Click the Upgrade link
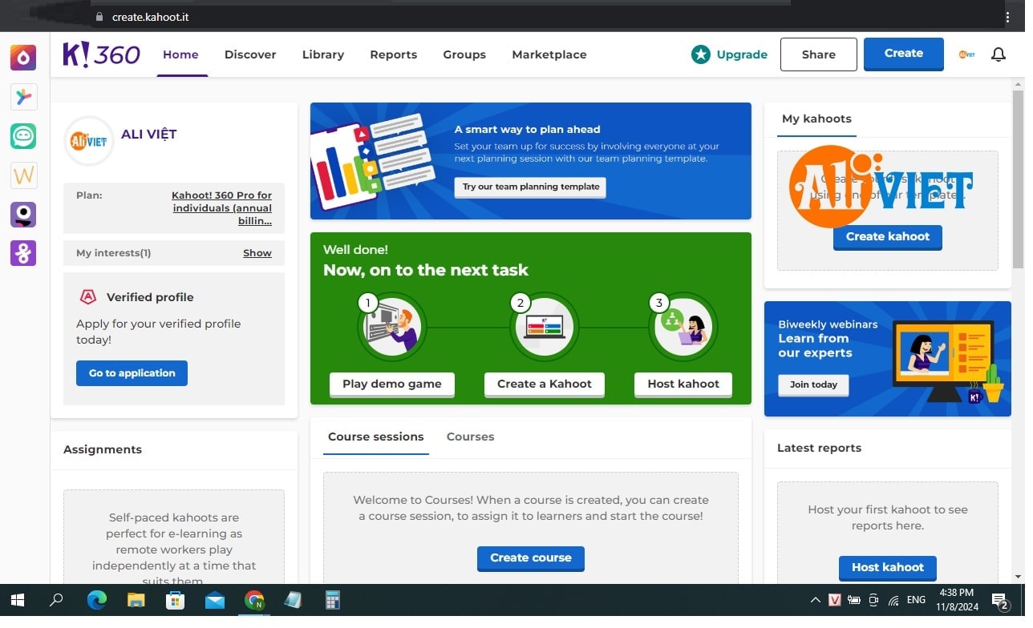 (742, 54)
